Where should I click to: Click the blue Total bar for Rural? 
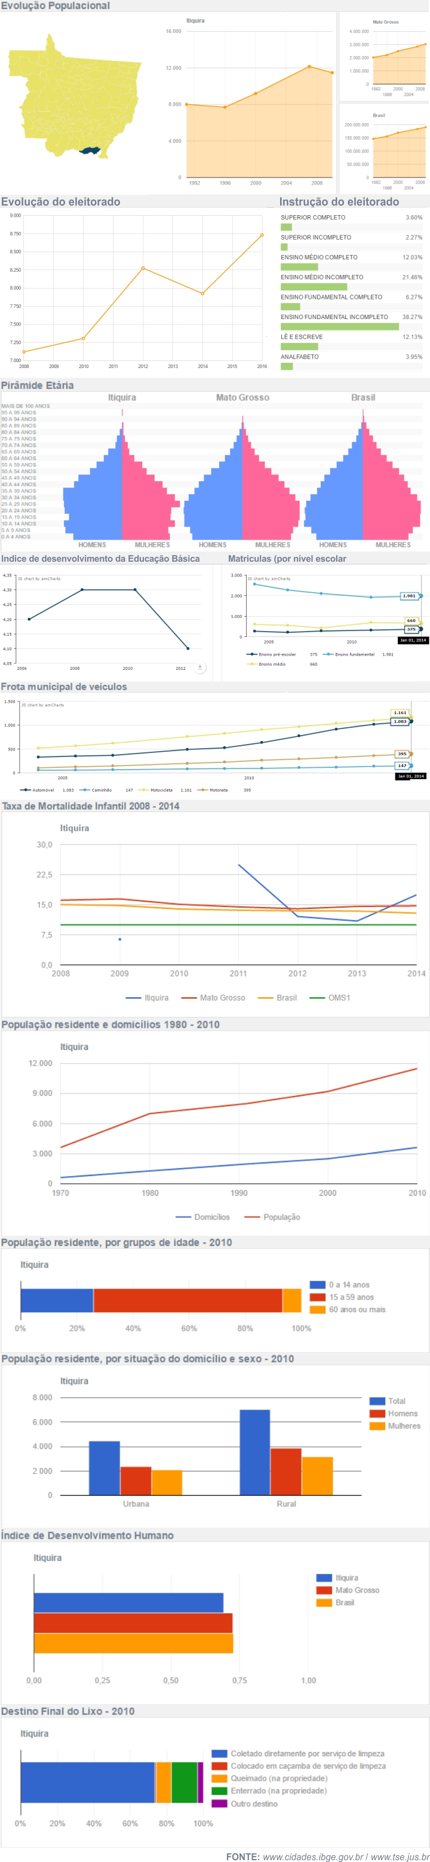point(255,1453)
